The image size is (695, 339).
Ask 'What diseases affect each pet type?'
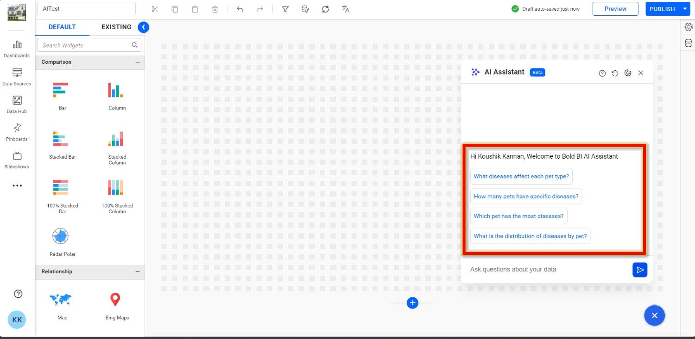(521, 176)
